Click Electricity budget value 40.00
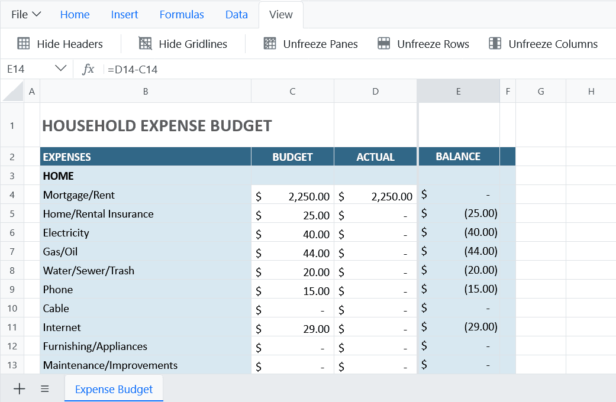 [x=293, y=233]
